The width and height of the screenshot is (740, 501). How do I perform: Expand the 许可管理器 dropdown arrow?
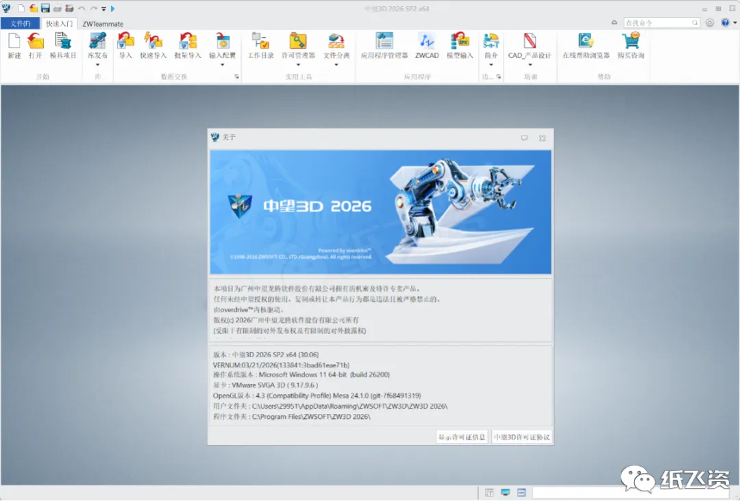click(x=298, y=64)
